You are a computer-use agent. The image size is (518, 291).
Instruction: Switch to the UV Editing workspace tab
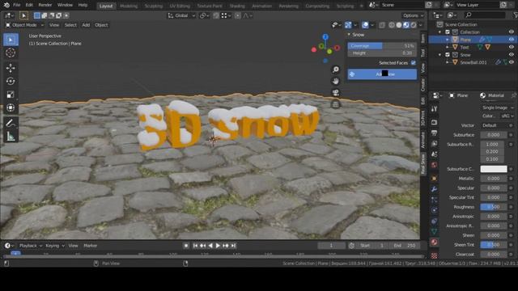(x=180, y=6)
